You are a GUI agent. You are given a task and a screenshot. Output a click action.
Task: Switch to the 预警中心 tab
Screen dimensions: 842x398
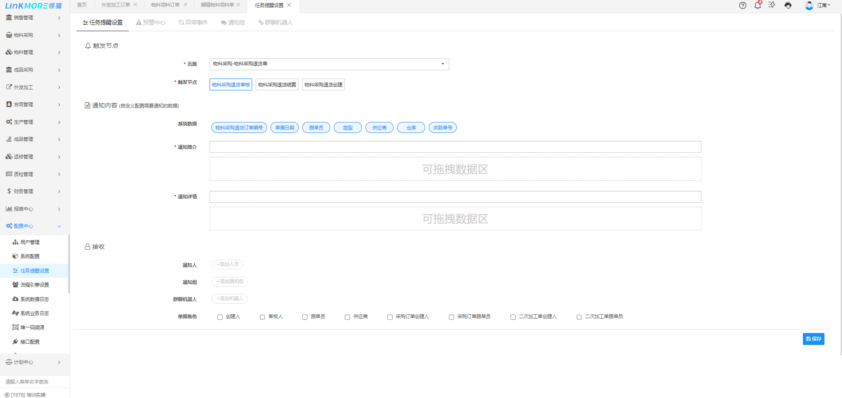click(151, 23)
